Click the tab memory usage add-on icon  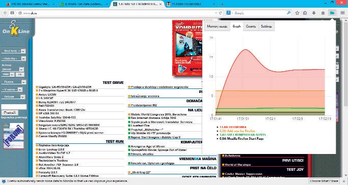(x=332, y=13)
